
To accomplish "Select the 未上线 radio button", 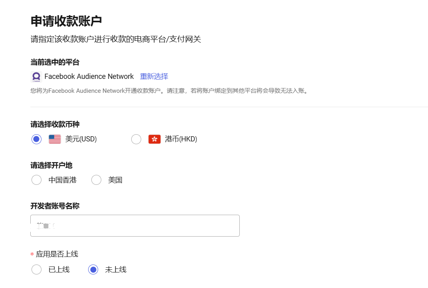I will 93,270.
